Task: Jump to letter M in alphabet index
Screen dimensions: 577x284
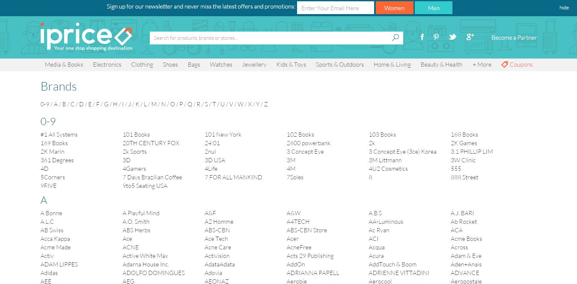Action: (154, 104)
